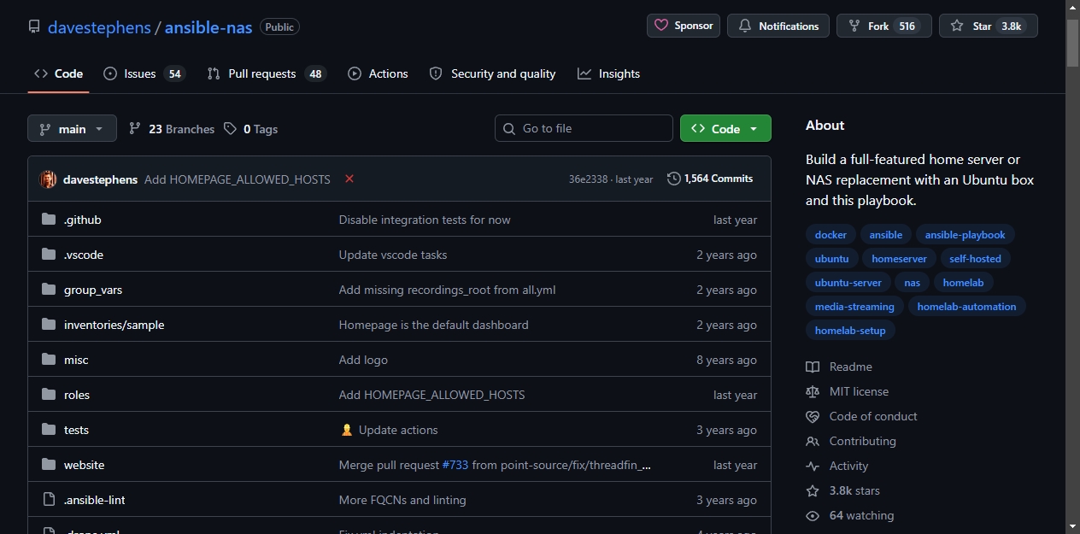Click the Go to file search field

coord(584,128)
